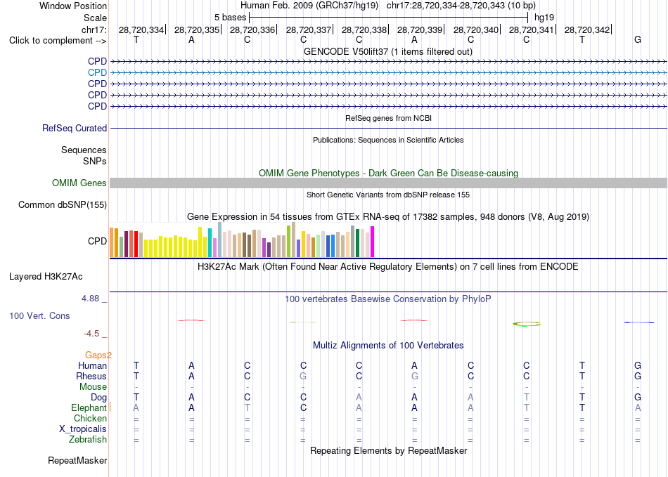Click the Layered H3K27Ac label

point(46,277)
